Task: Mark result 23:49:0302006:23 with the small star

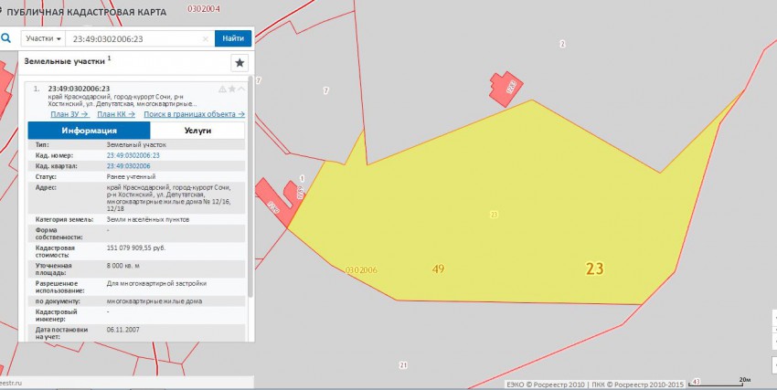Action: (232, 89)
